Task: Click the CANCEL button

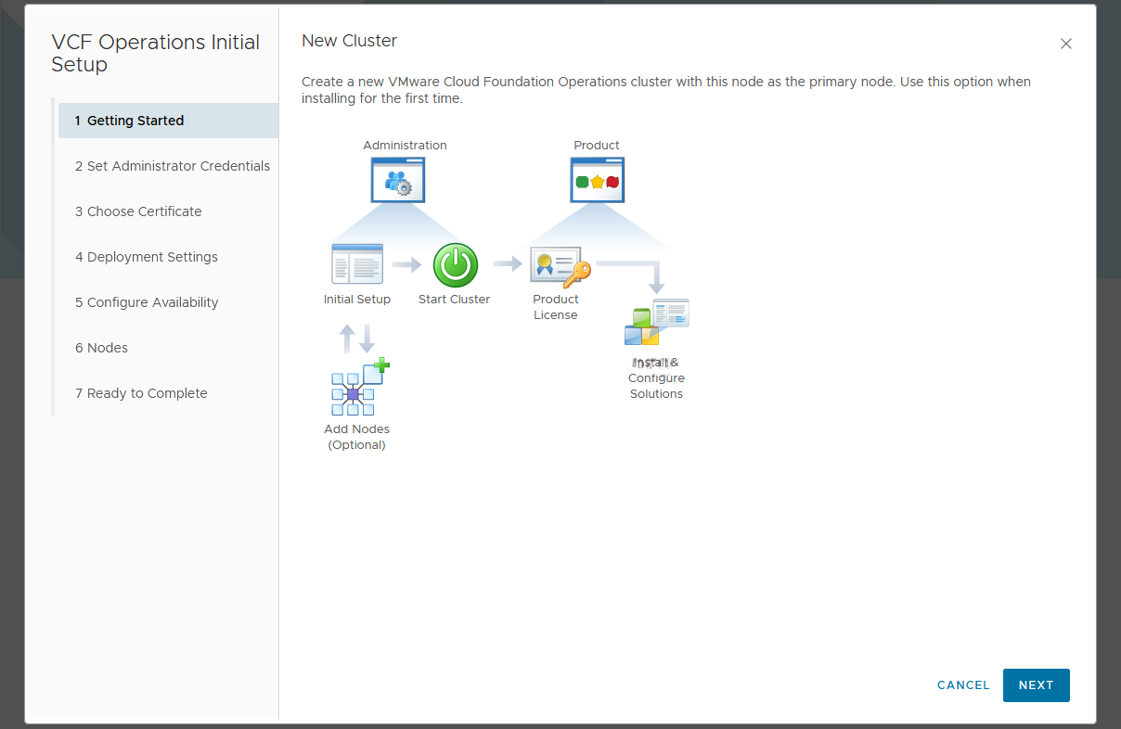Action: click(963, 685)
